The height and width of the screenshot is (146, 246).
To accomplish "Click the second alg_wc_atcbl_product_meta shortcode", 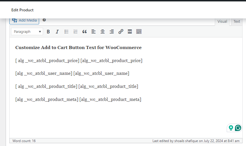I will pos(110,100).
